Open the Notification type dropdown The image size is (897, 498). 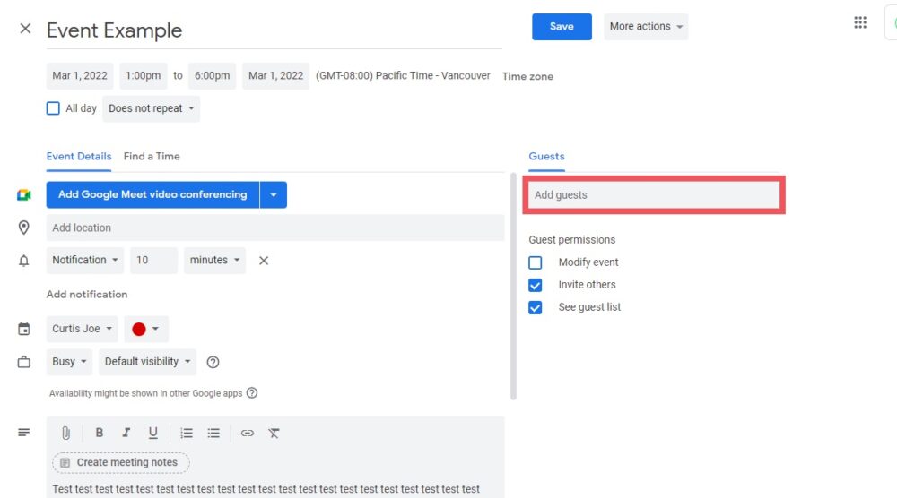tap(84, 261)
